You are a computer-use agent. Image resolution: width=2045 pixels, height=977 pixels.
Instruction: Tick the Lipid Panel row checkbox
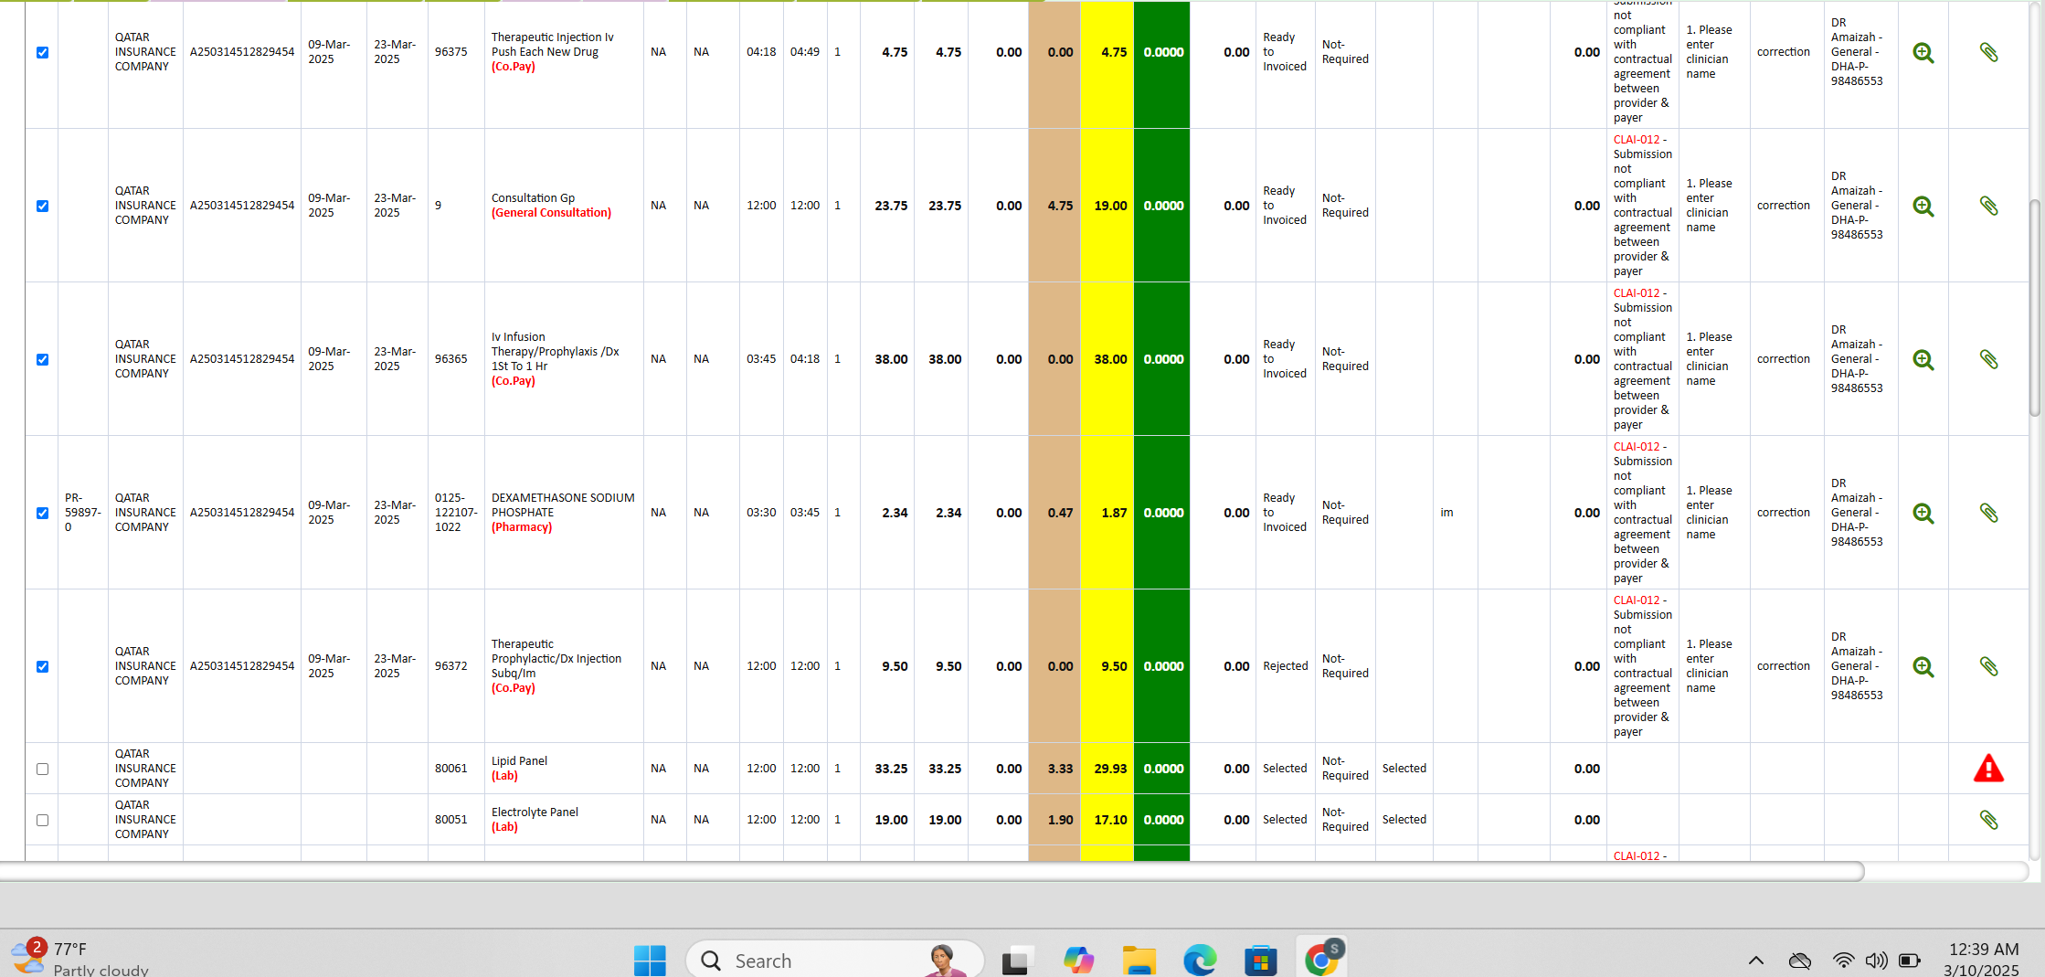pos(42,770)
